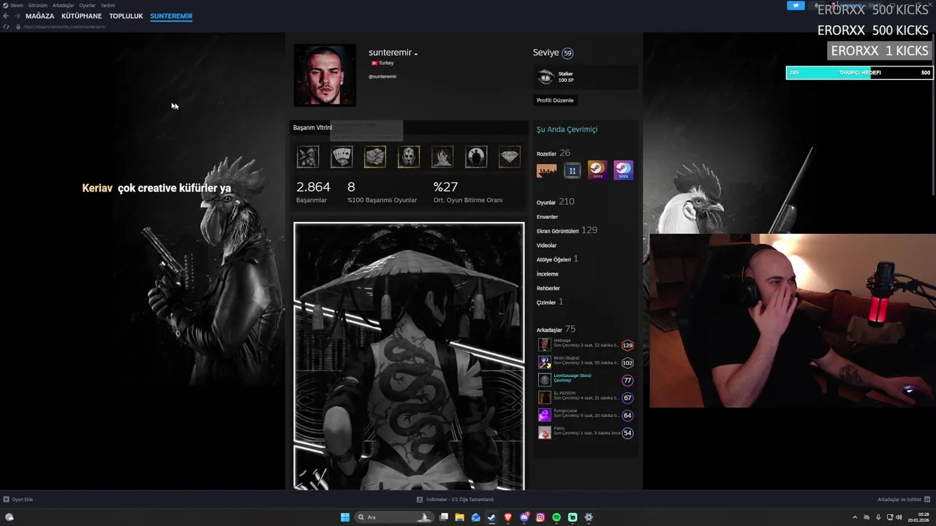Open the hockey mask achievement icon
Viewport: 936px width, 526px height.
coord(409,156)
